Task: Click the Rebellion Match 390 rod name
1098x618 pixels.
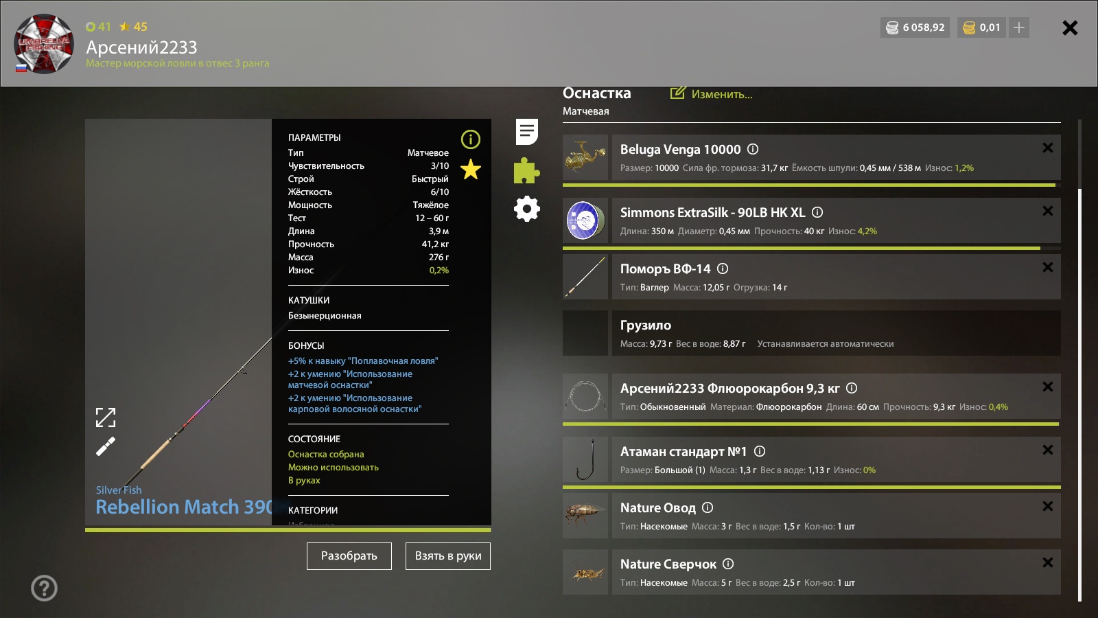Action: [x=184, y=507]
